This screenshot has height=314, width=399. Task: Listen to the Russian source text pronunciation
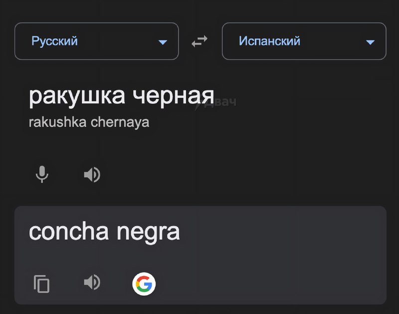pos(92,174)
